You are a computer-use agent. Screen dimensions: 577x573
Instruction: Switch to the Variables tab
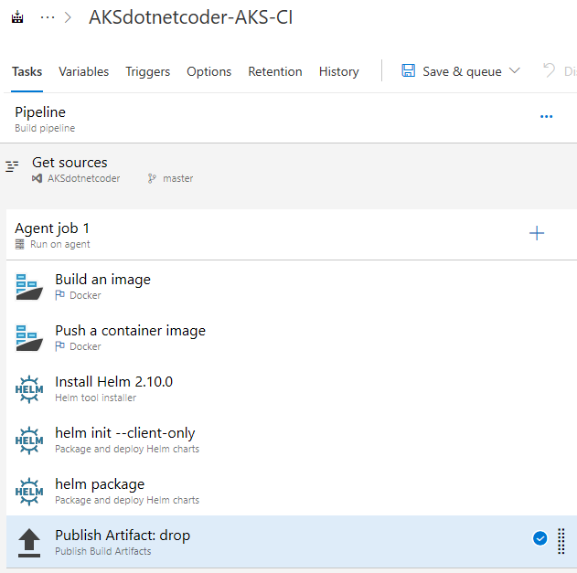(83, 71)
